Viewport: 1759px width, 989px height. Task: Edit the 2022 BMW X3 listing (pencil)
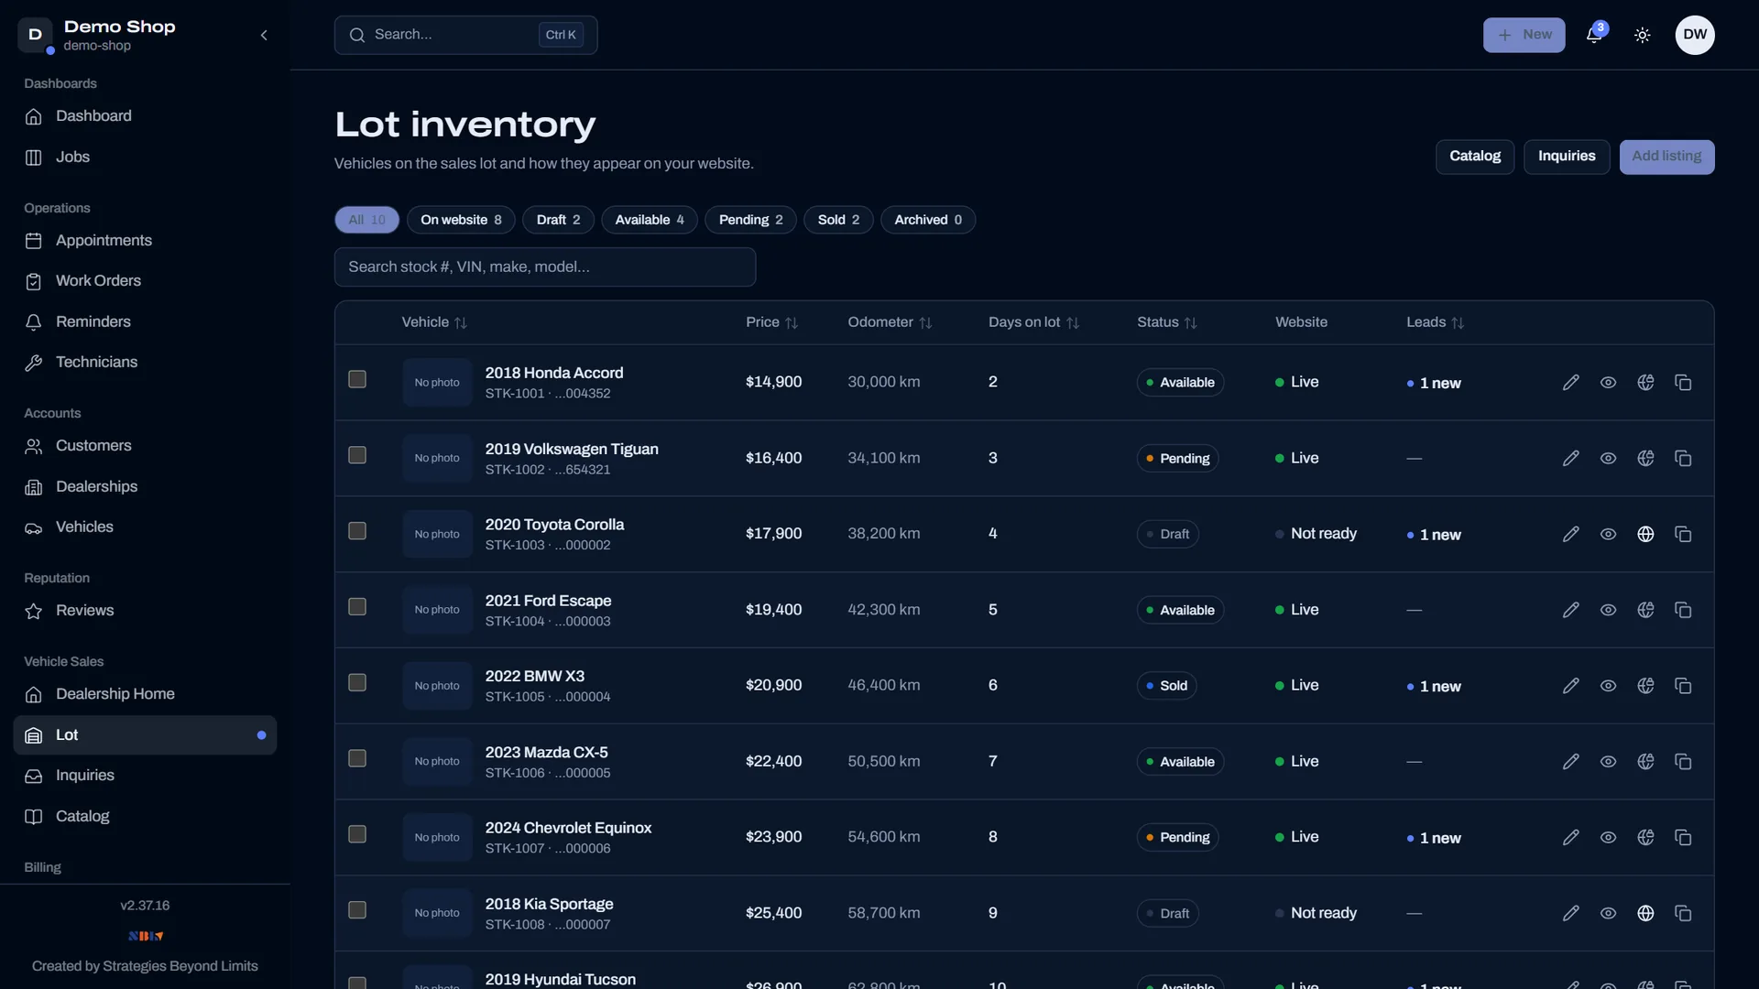tap(1570, 686)
